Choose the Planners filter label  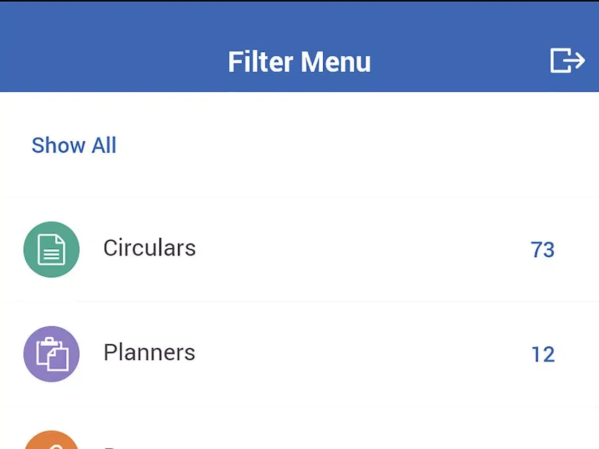coord(149,353)
